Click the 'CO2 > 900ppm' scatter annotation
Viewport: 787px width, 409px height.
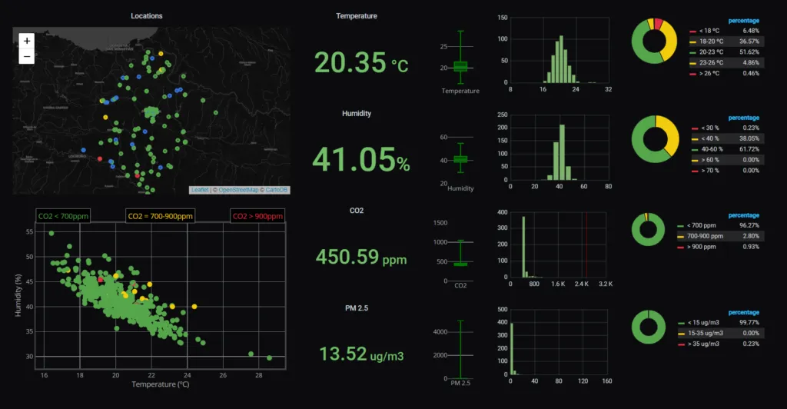point(257,216)
